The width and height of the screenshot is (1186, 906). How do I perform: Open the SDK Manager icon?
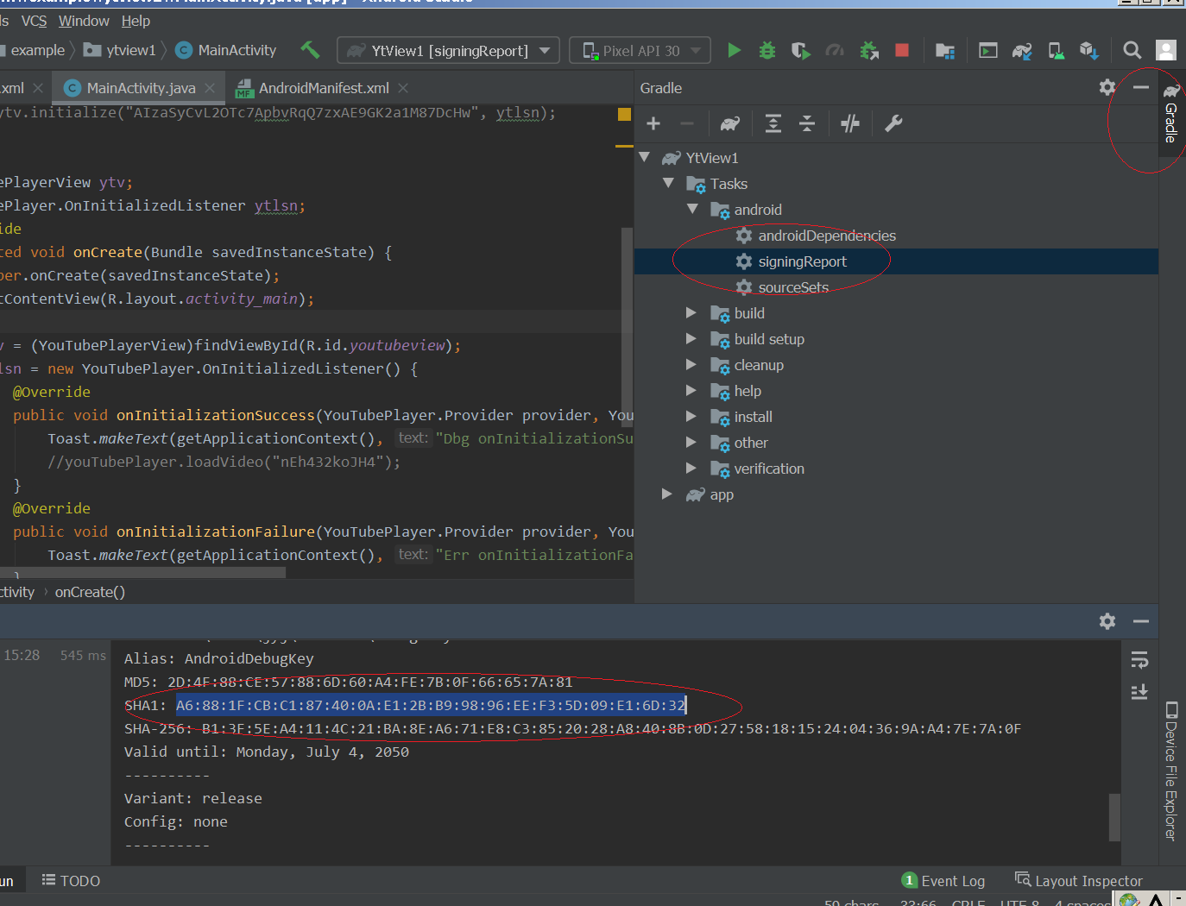(1089, 51)
